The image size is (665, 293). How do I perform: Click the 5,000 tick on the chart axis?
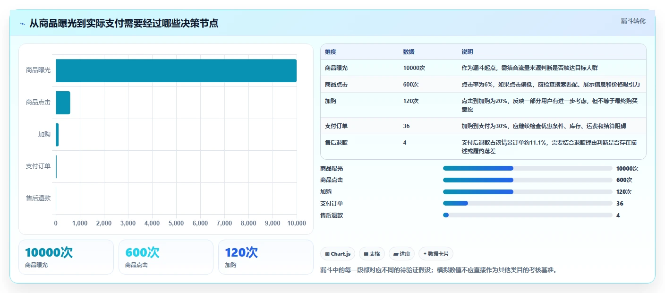(176, 224)
